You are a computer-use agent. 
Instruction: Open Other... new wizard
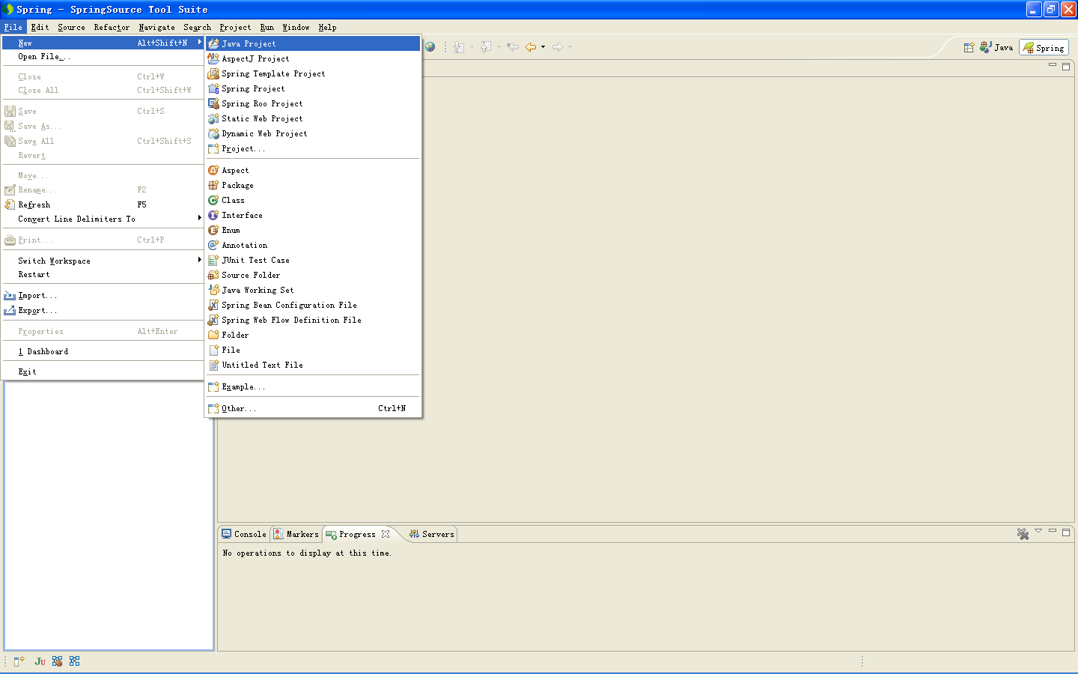tap(313, 408)
